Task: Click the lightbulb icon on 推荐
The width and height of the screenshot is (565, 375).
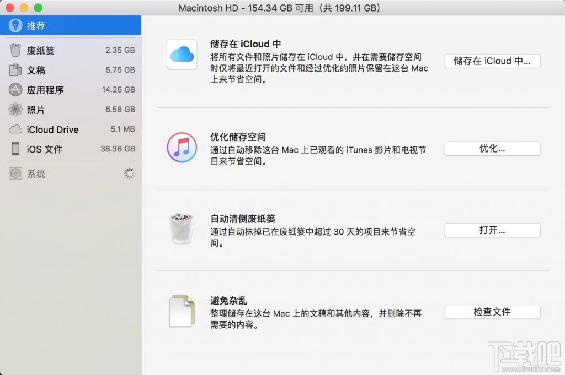Action: (13, 25)
